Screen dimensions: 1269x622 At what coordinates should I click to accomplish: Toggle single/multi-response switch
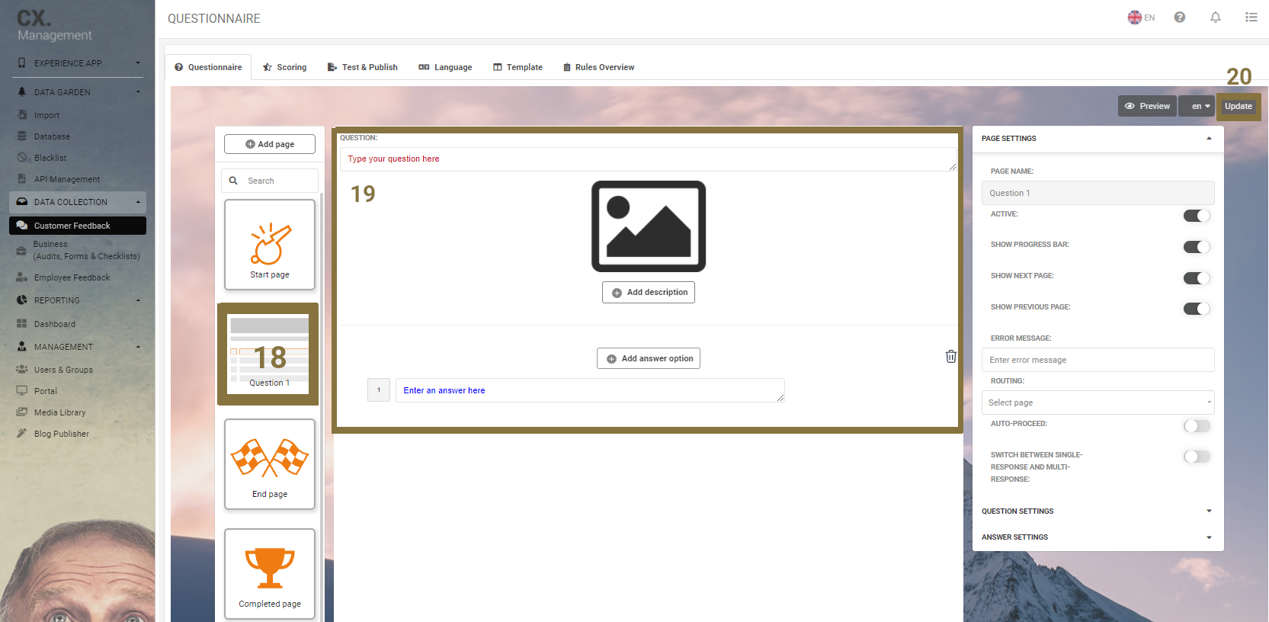pos(1197,457)
